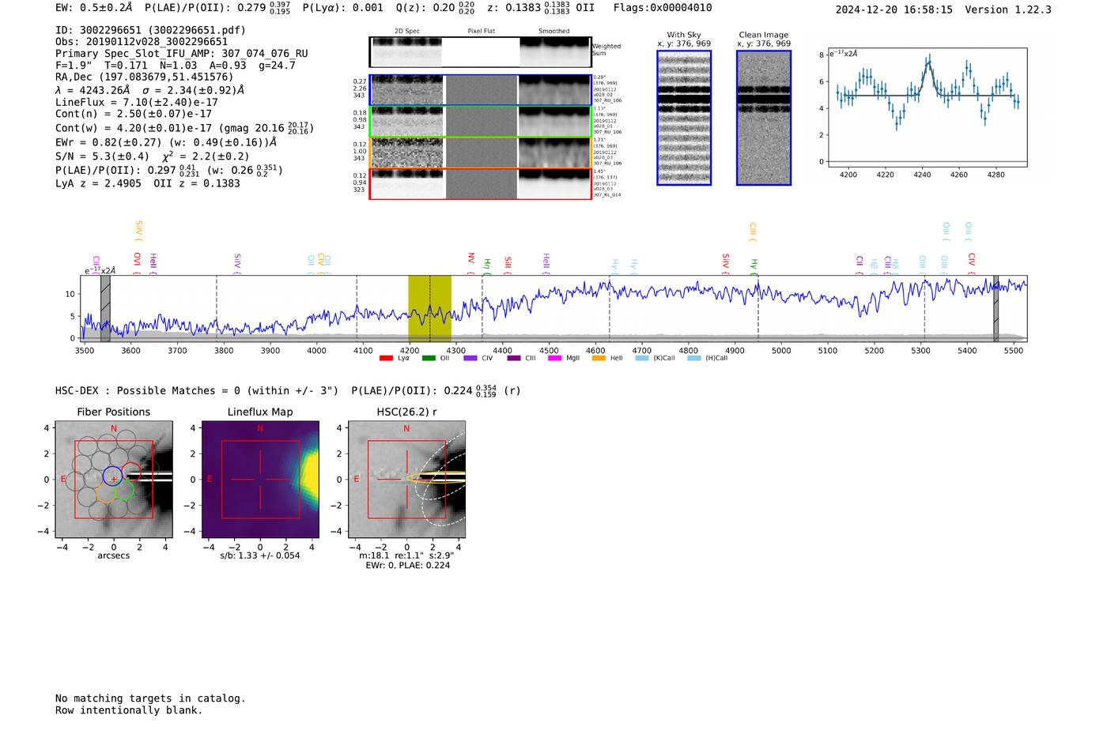Click the purple CIV legend swatch

(470, 358)
